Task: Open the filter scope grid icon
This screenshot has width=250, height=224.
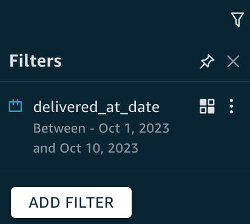Action: [x=207, y=106]
